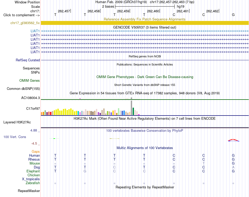Viewport: 249px width, 197px height.
Task: Click the red PhyloP conservation peak
Action: 233,140
